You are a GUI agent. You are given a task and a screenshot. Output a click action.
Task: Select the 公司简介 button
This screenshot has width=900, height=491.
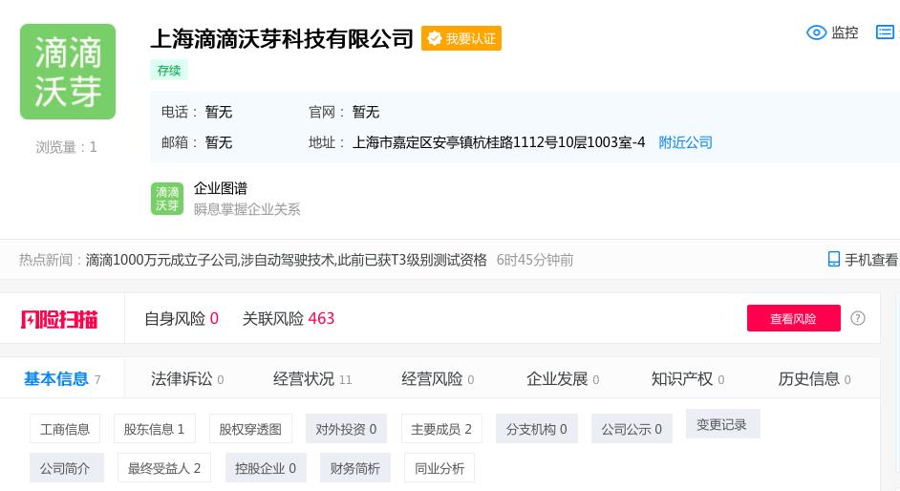point(65,467)
